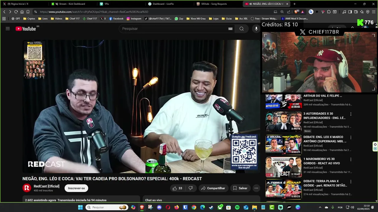Open the Criptos bookmarks folder
Image resolution: width=378 pixels, height=212 pixels.
point(29,19)
